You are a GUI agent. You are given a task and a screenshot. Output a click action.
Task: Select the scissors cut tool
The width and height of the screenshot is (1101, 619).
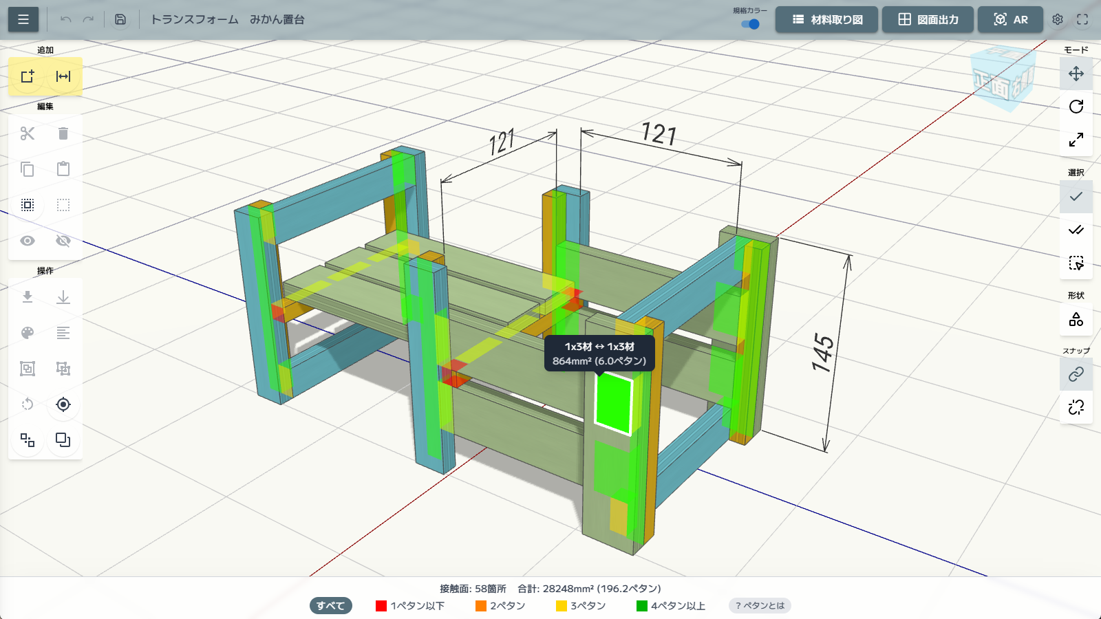28,133
